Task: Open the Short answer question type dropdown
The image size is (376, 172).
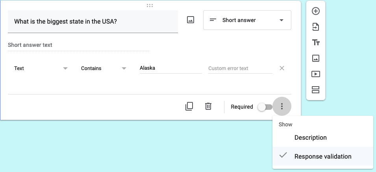Action: click(247, 20)
